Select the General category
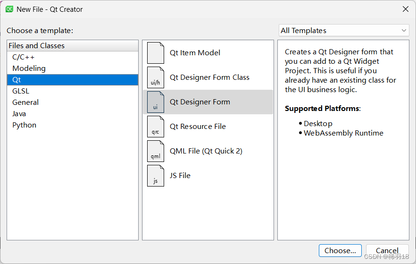416x264 pixels. point(25,102)
